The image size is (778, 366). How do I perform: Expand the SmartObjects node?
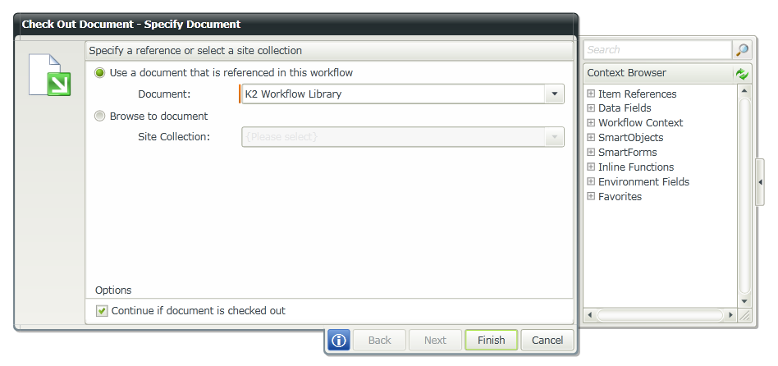click(x=591, y=138)
